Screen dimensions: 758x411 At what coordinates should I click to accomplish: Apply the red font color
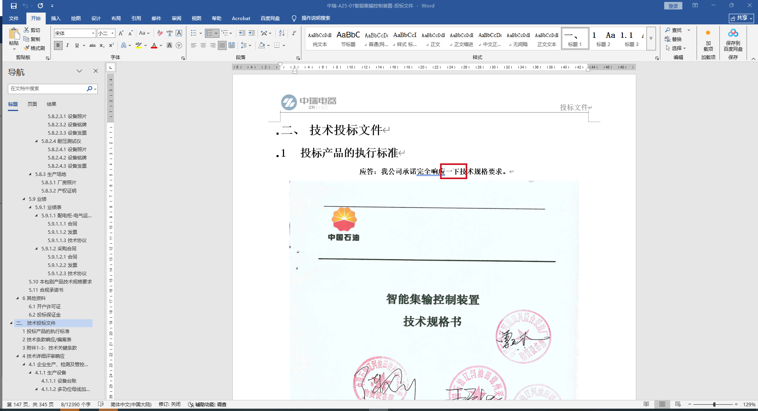154,45
